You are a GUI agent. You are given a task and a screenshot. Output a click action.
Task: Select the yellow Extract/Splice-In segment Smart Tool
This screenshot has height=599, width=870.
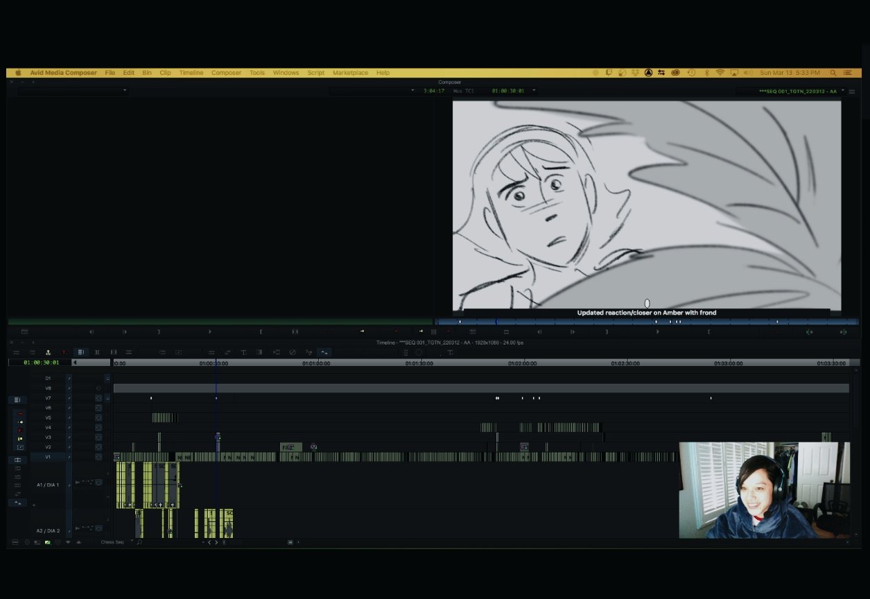(x=20, y=422)
